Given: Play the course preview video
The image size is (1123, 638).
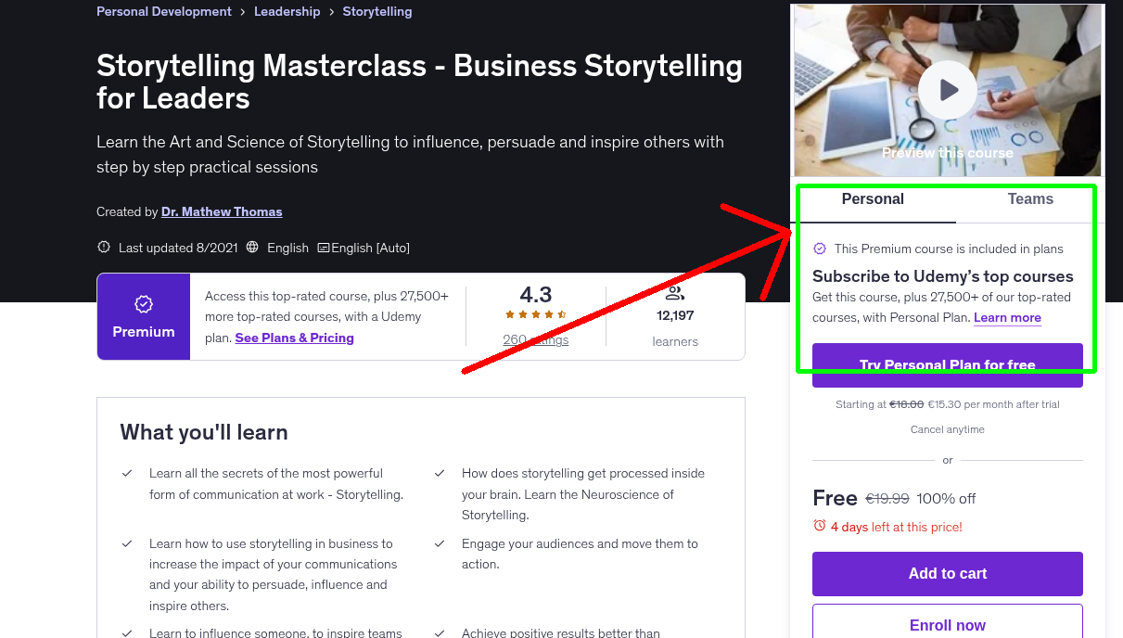Looking at the screenshot, I should 948,90.
